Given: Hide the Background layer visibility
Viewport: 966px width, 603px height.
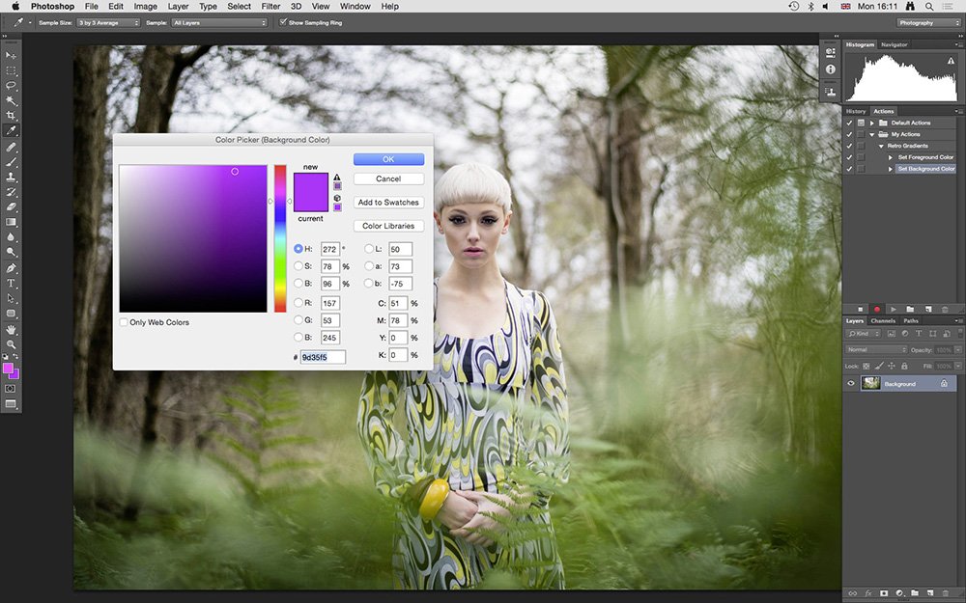Looking at the screenshot, I should point(851,383).
